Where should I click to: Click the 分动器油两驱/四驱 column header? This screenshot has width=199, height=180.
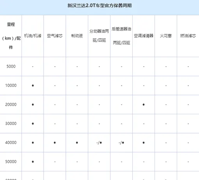coord(99,36)
